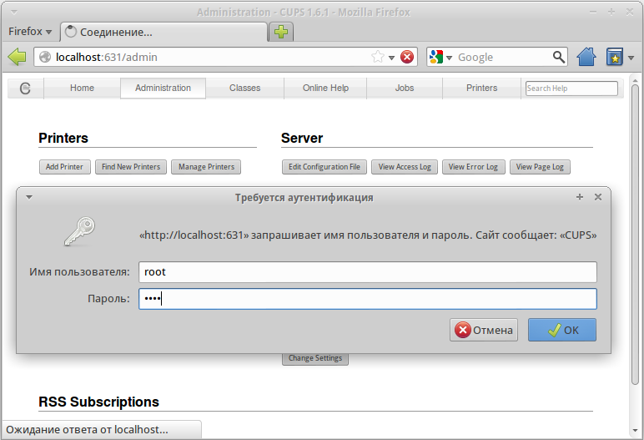
Task: Click scrollbar up arrow
Action: click(x=635, y=81)
